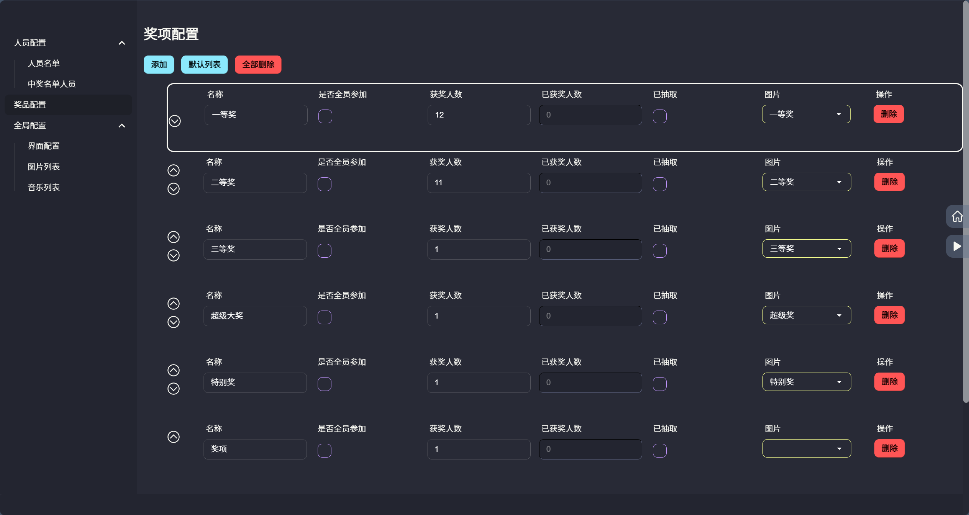969x515 pixels.
Task: Move 超级大奖 row up with arrow icon
Action: tap(174, 304)
